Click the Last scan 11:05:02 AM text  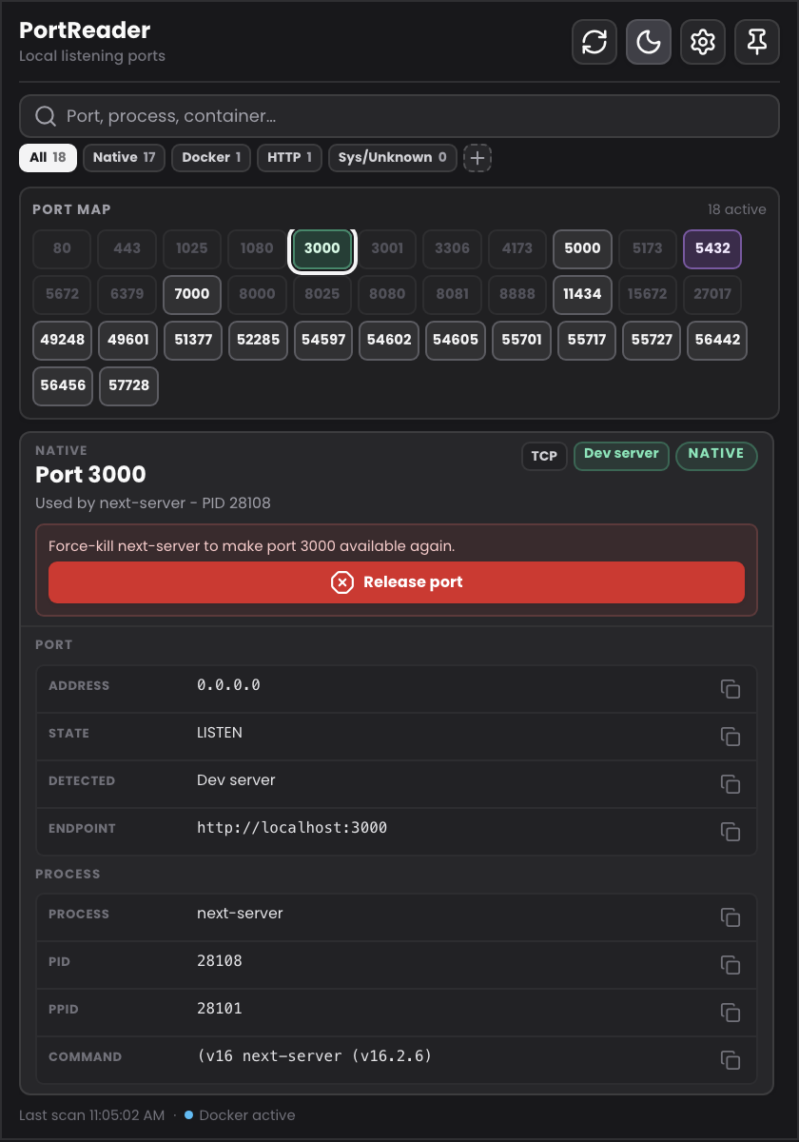pyautogui.click(x=92, y=1114)
